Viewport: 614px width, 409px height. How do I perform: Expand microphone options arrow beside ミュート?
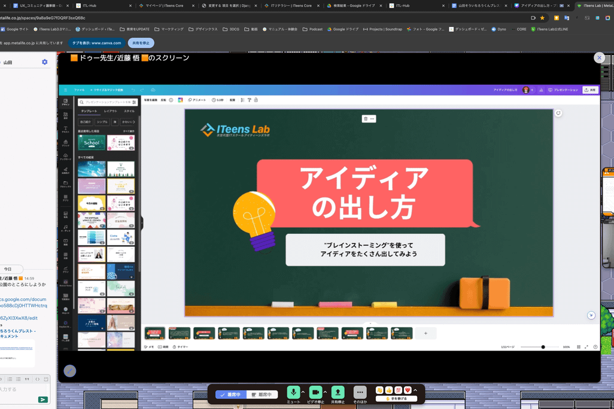(x=303, y=392)
